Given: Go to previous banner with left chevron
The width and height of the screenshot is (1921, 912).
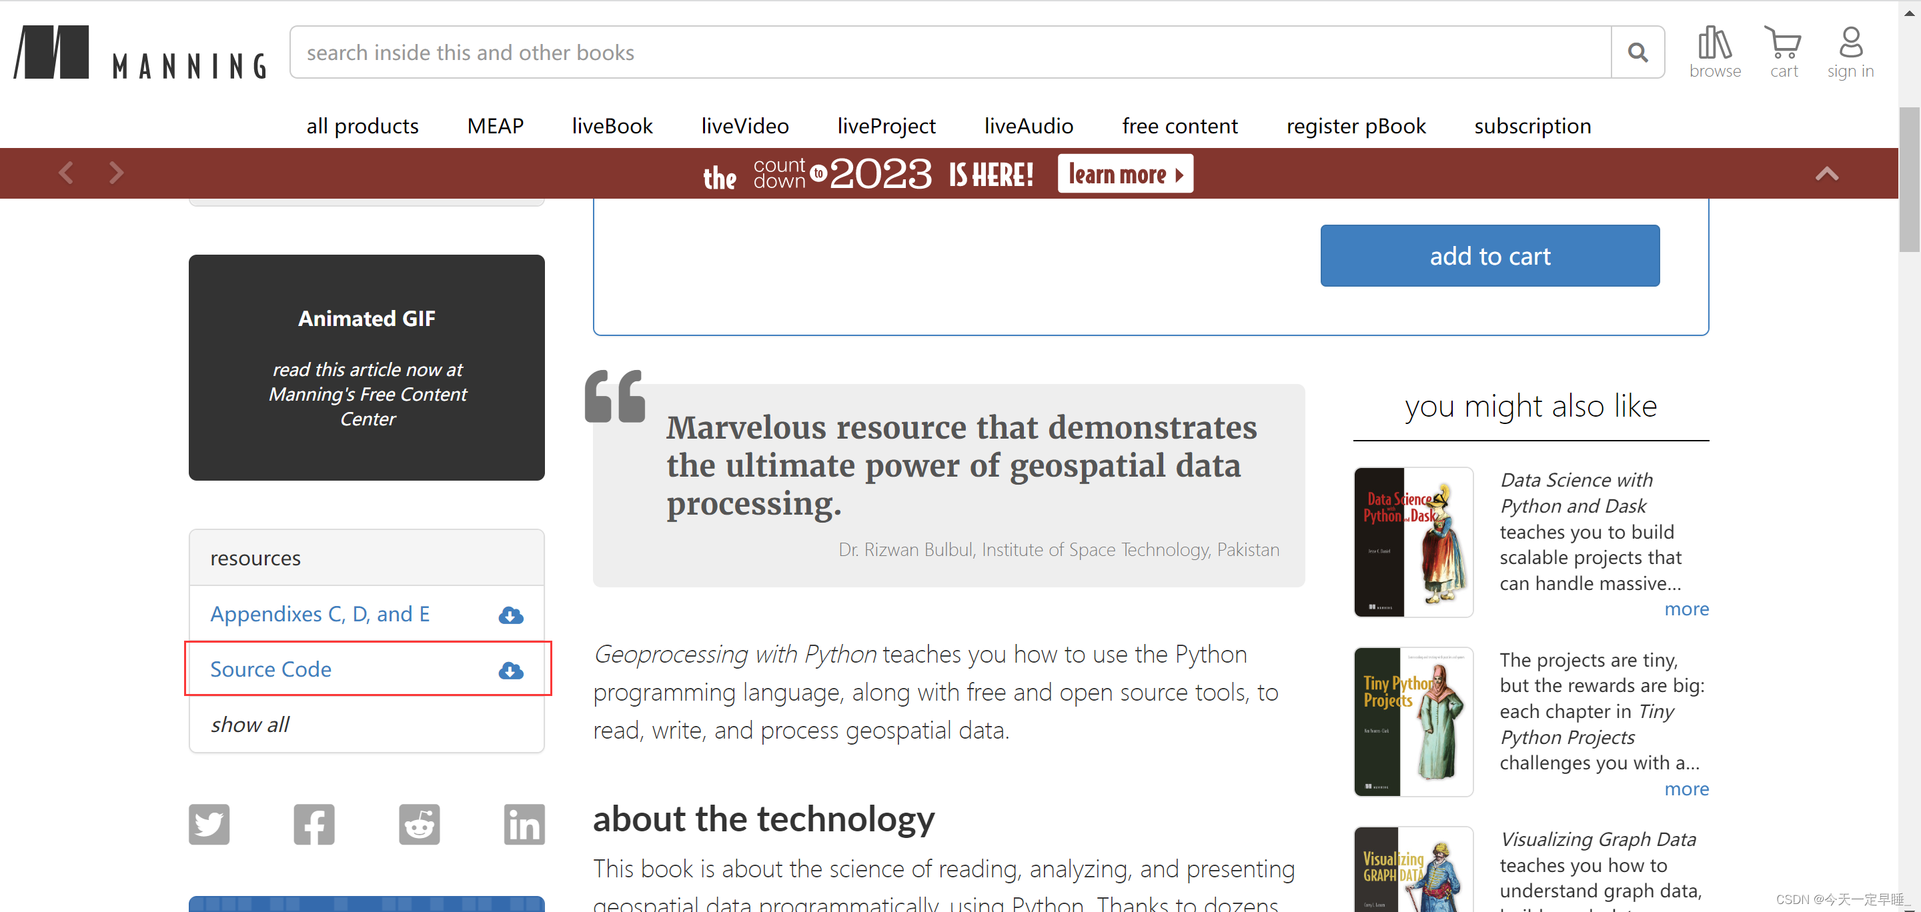Looking at the screenshot, I should pyautogui.click(x=65, y=173).
